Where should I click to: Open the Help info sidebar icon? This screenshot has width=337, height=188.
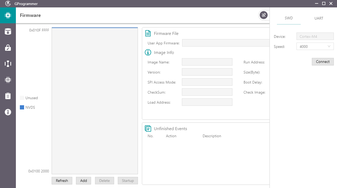pos(8,112)
